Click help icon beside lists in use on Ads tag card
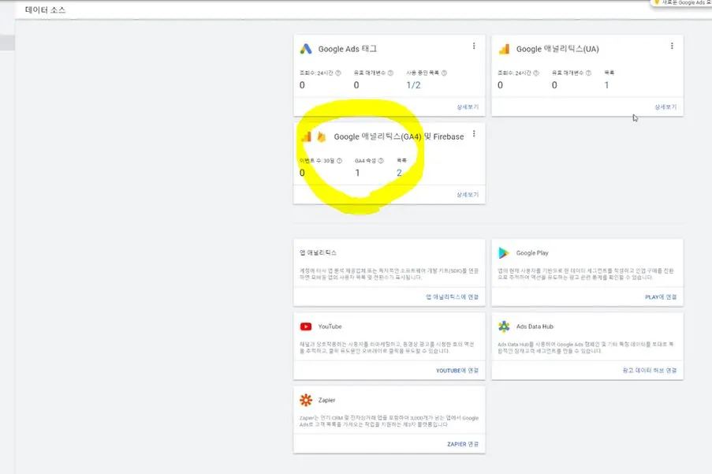Viewport: 712px width, 474px height. pyautogui.click(x=444, y=73)
